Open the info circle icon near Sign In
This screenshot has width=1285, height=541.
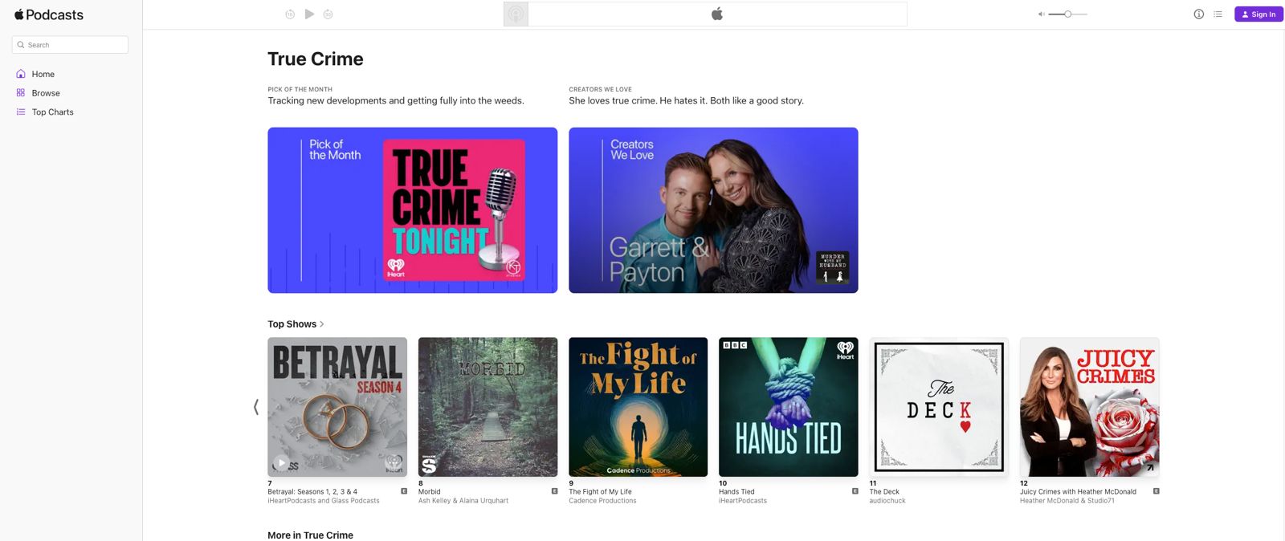point(1198,14)
